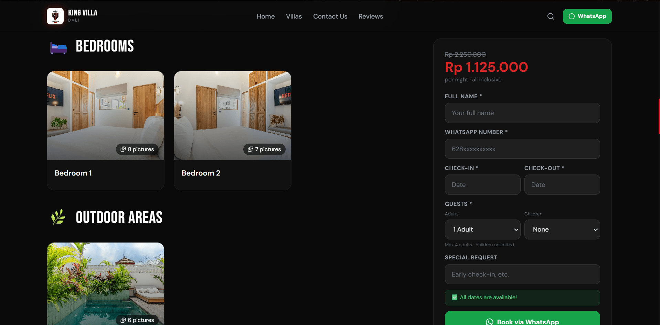
Task: Click the gallery icon on 6 pictures badge
Action: tap(123, 320)
